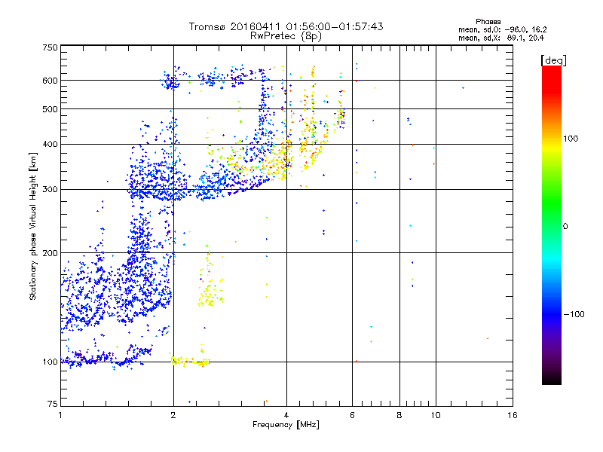Click x-axis tick label '2'

(x=173, y=415)
